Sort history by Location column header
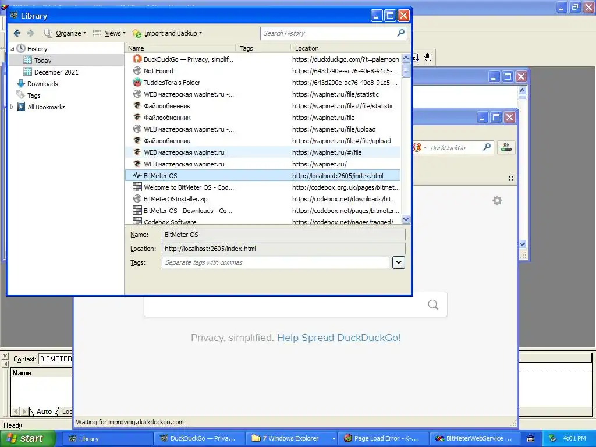Viewport: 596px width, 447px height. tap(350, 48)
